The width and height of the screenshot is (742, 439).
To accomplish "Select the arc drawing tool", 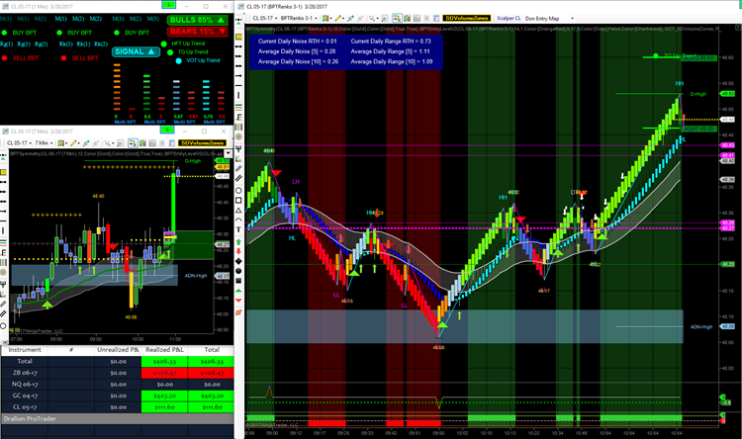I will click(x=238, y=219).
